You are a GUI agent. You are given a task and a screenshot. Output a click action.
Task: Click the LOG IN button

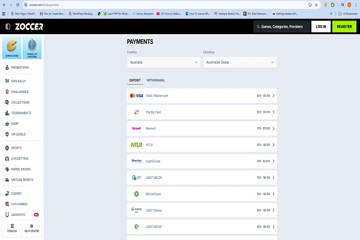[x=321, y=26]
